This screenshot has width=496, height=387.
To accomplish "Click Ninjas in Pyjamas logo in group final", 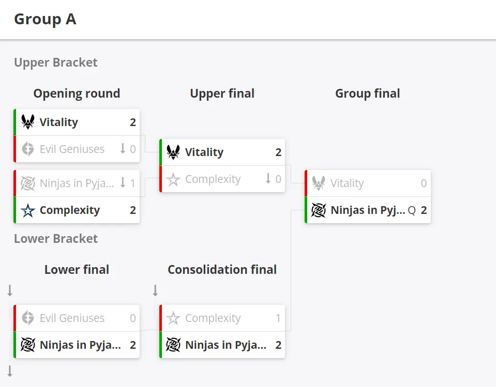I will point(319,210).
